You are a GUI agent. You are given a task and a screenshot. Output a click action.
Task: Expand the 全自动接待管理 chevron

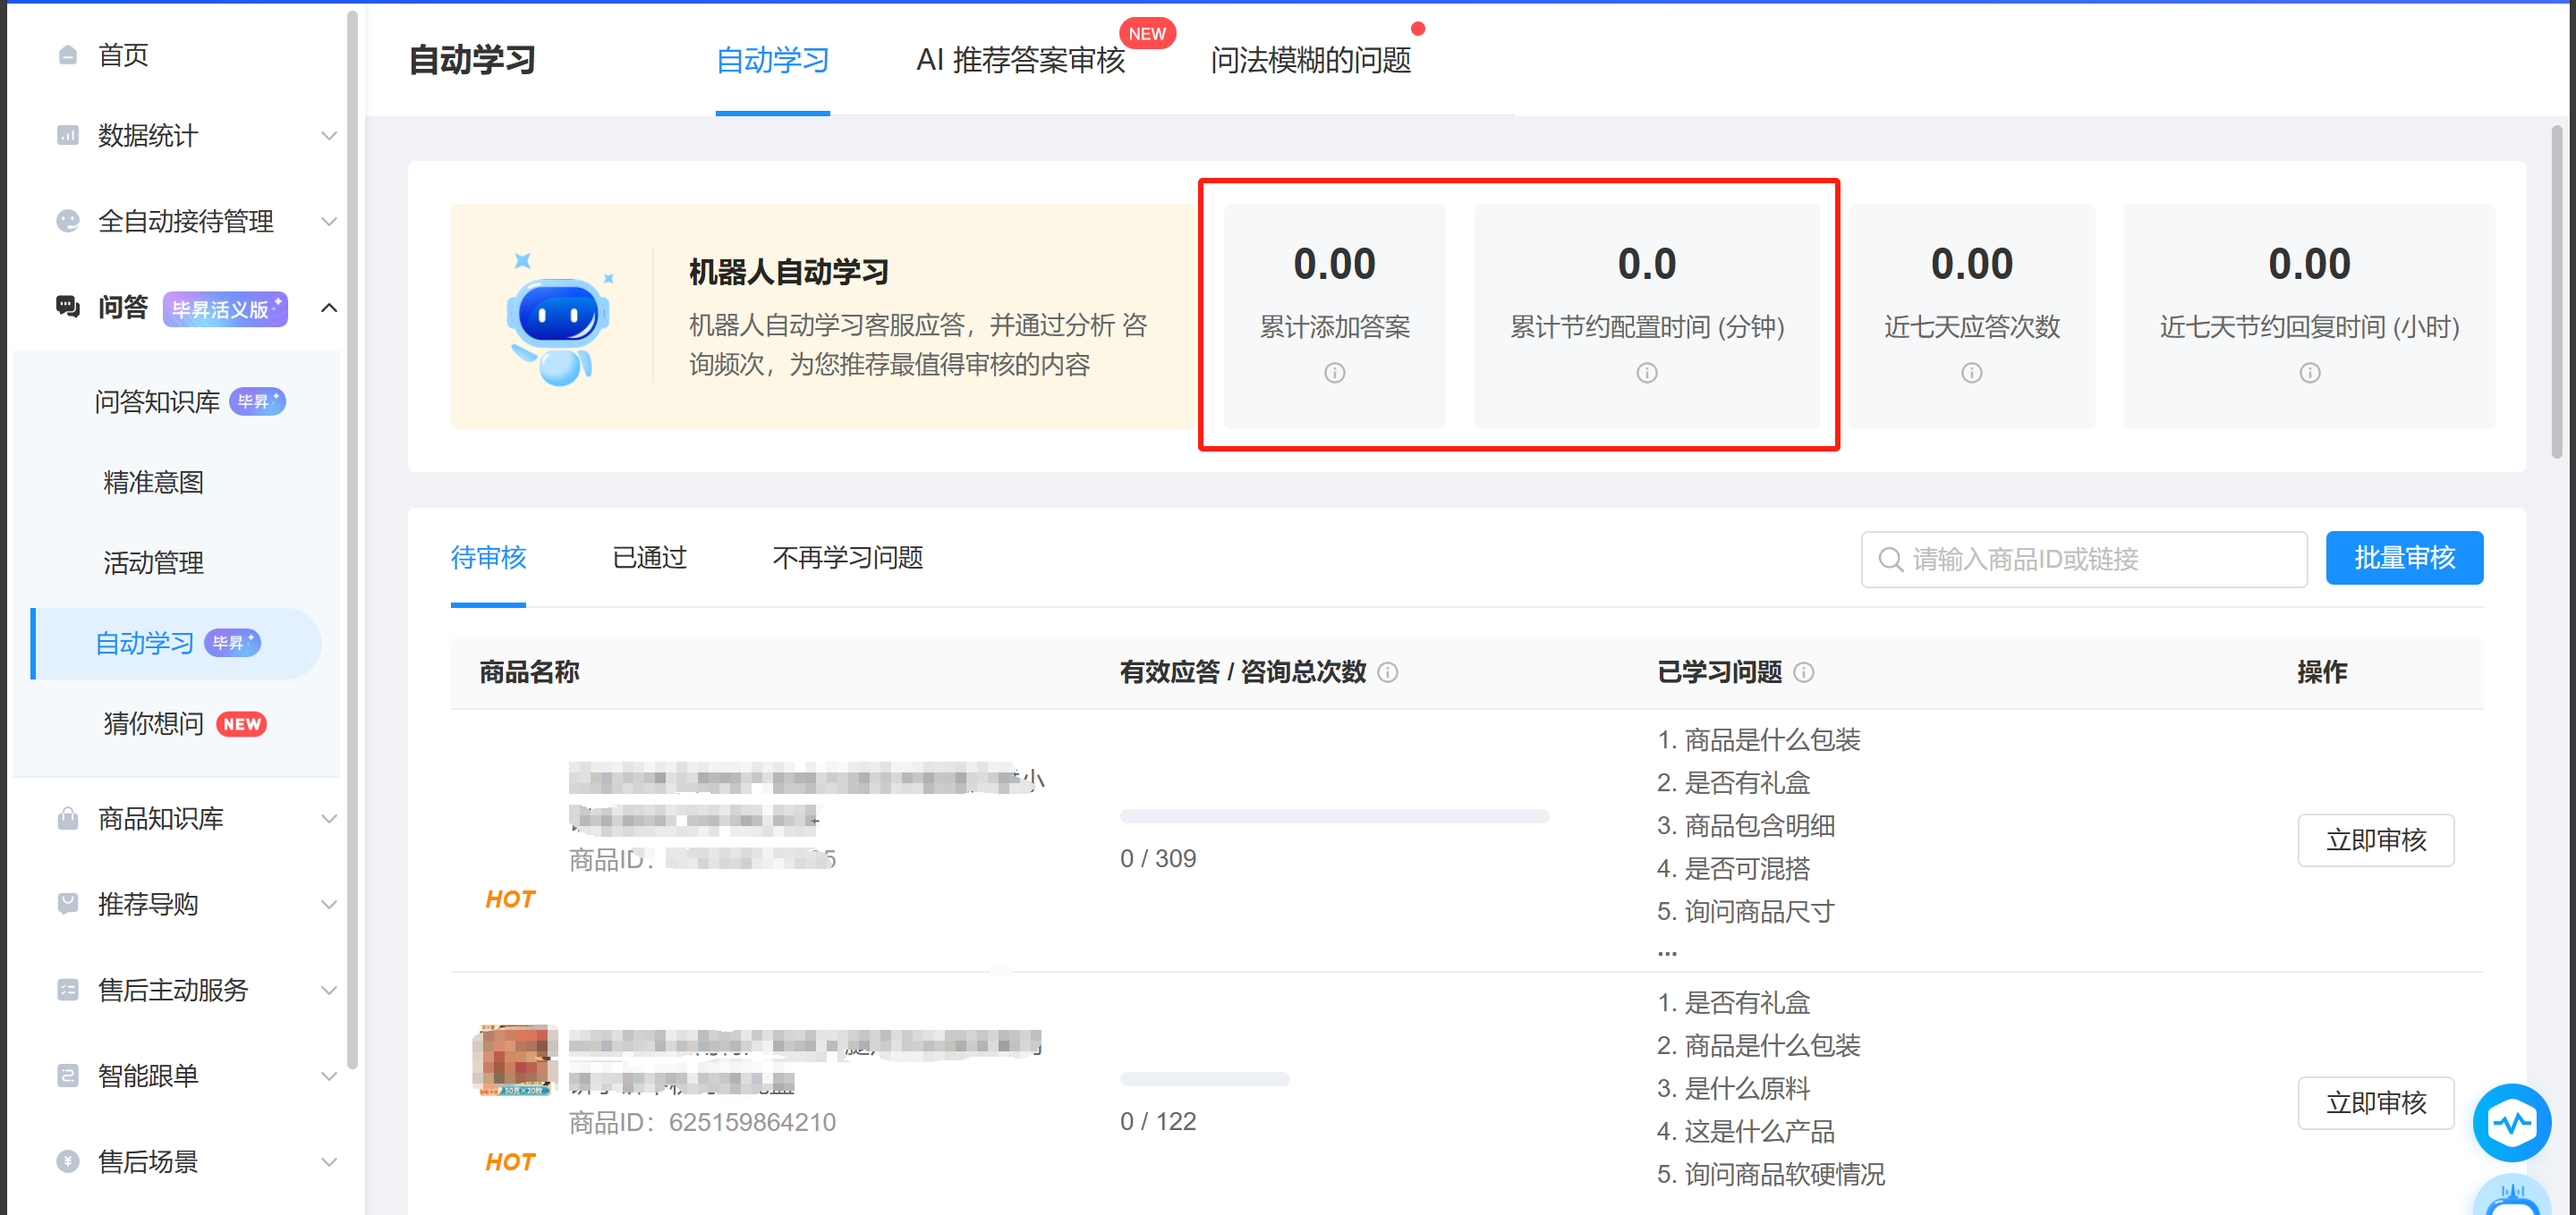click(328, 221)
